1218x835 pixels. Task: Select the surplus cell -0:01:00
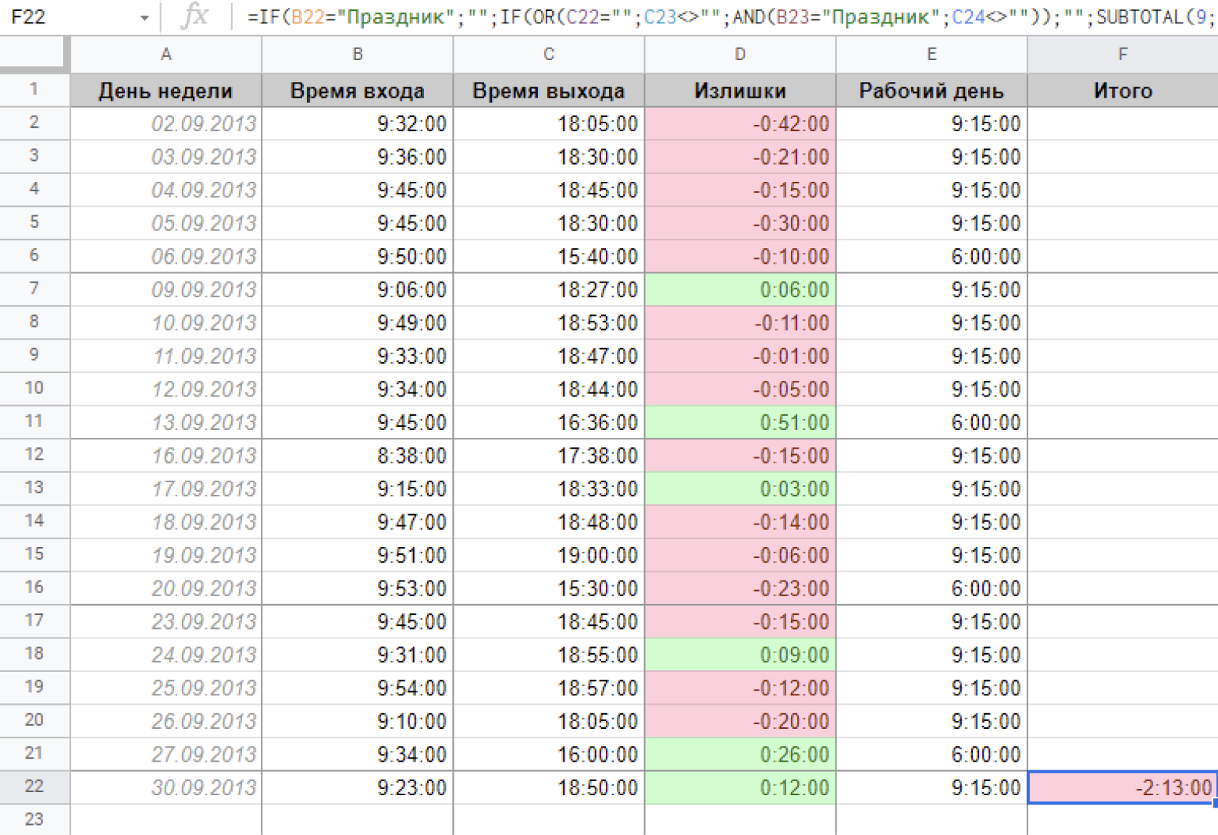[x=740, y=356]
